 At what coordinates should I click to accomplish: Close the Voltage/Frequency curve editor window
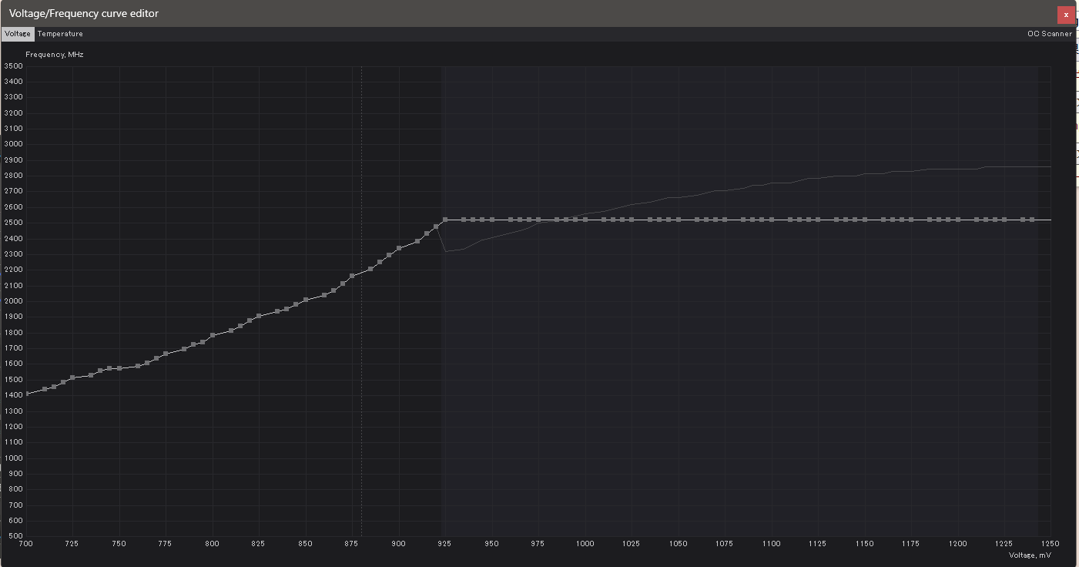1066,15
